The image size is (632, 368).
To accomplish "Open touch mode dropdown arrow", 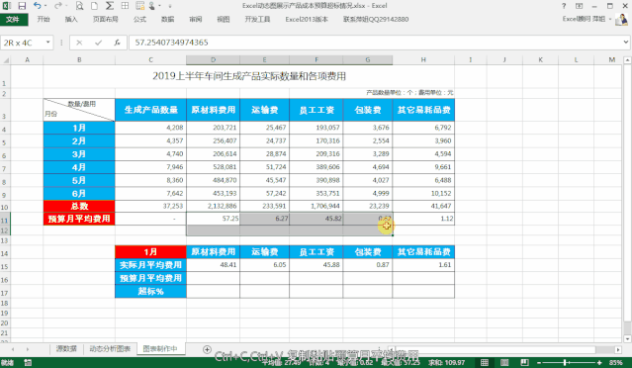I will click(159, 6).
